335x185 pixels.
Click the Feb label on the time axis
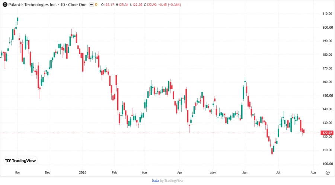[x=115, y=172]
